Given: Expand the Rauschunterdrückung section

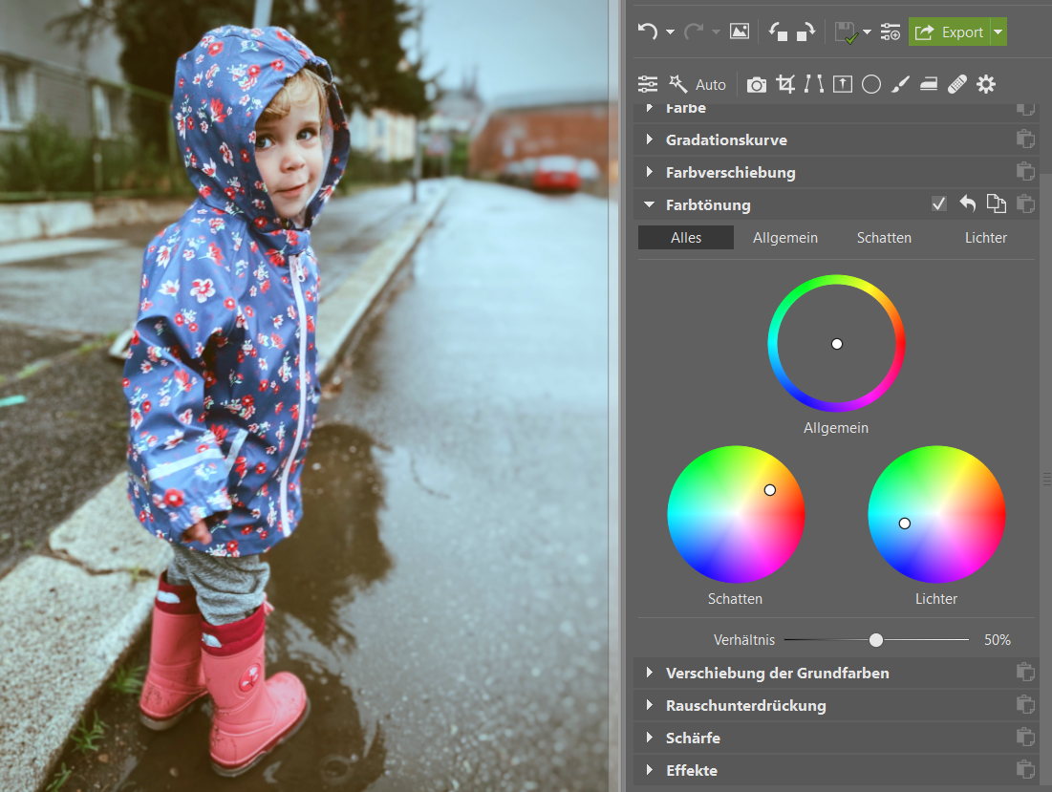Looking at the screenshot, I should [650, 705].
